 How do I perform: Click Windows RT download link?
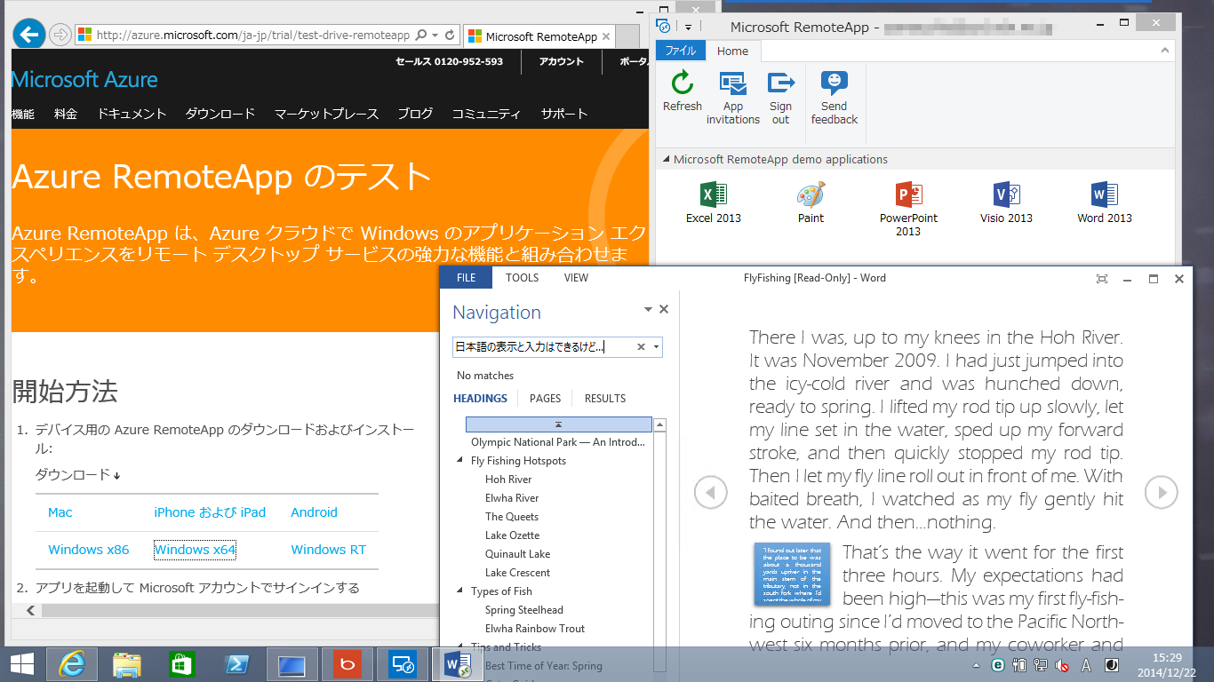click(x=328, y=550)
